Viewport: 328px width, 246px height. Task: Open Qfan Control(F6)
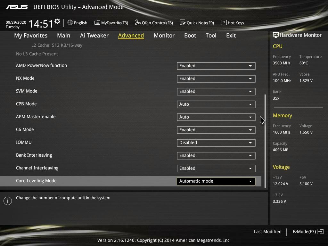pyautogui.click(x=154, y=23)
